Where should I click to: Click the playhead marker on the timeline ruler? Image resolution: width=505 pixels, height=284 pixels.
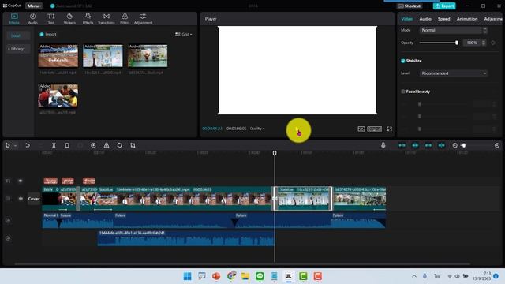click(275, 153)
